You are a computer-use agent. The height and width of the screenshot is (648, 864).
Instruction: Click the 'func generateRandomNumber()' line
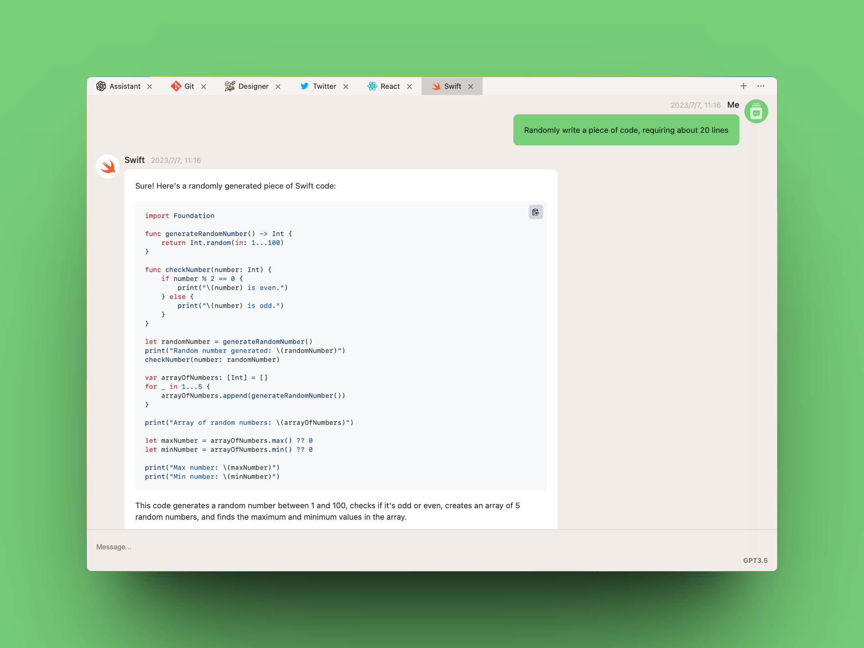(218, 234)
